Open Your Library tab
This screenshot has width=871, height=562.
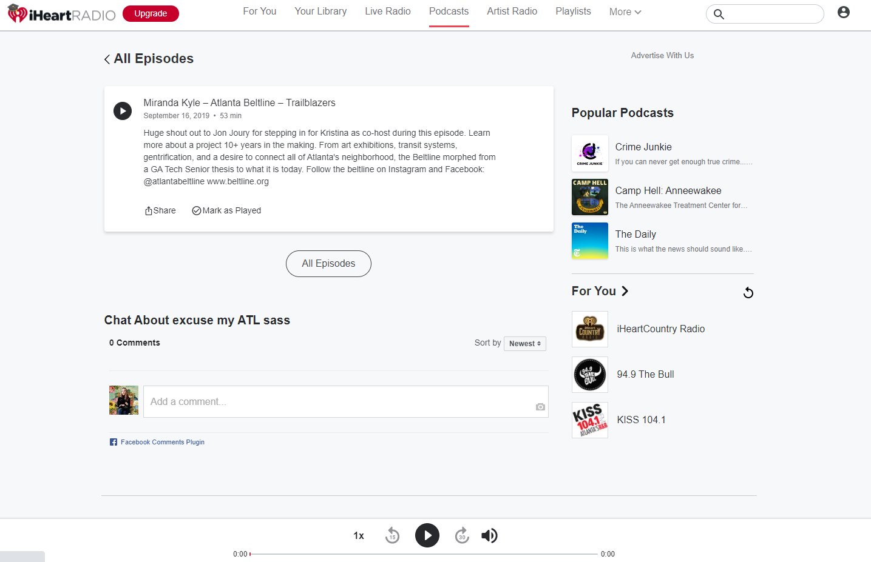[x=320, y=12]
